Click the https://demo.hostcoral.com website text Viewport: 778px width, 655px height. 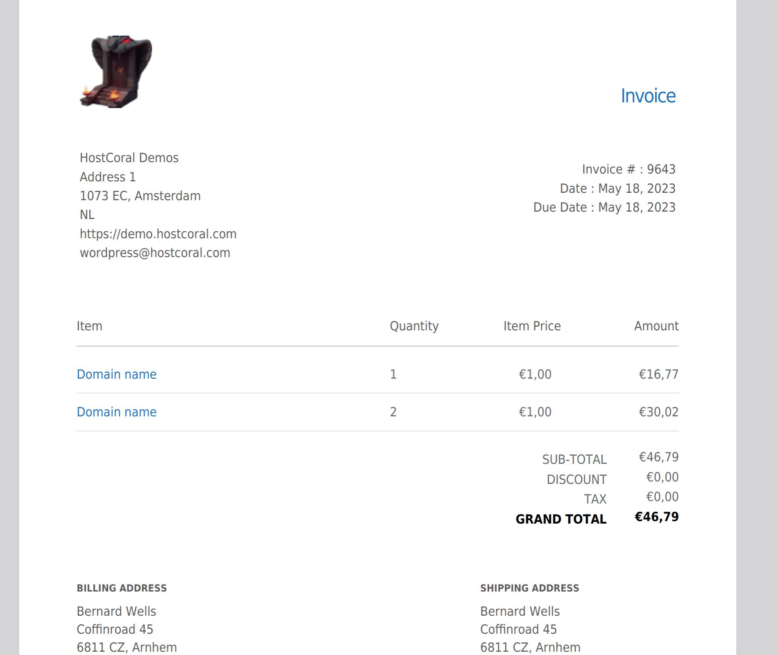coord(158,234)
